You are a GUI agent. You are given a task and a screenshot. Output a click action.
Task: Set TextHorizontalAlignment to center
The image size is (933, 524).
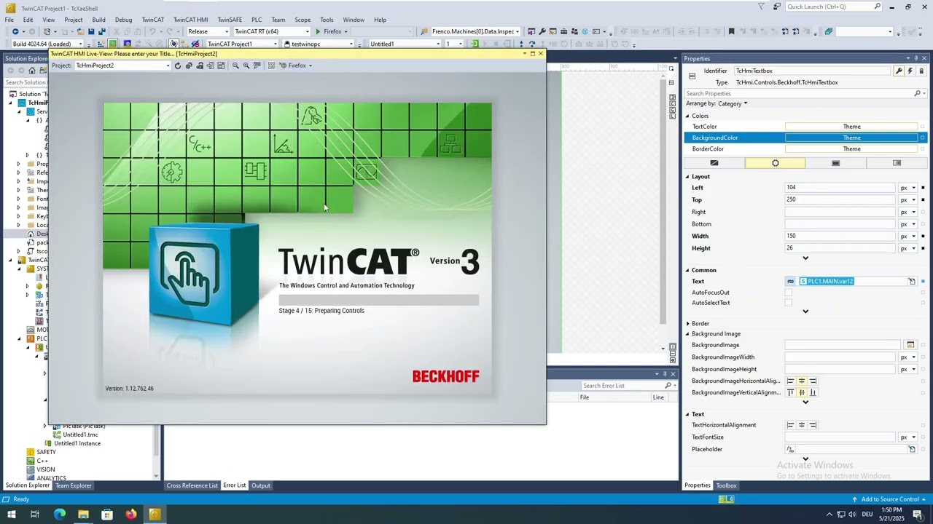[x=802, y=425]
